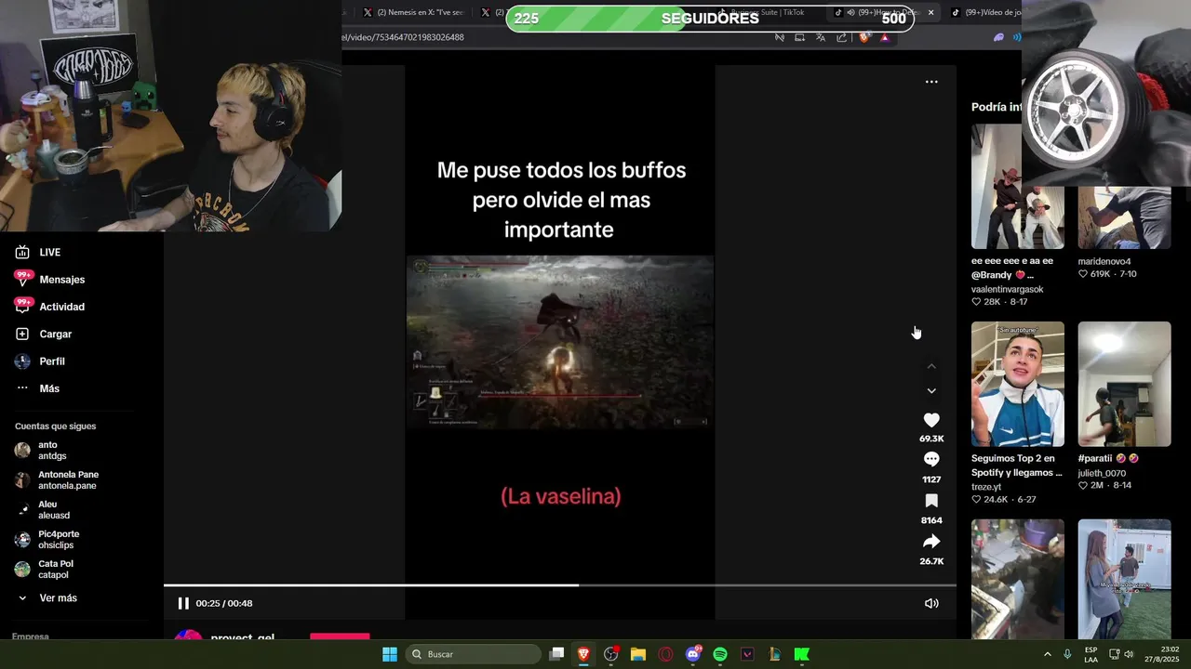Click the julieth_0070 username
1191x669 pixels.
click(x=1104, y=473)
